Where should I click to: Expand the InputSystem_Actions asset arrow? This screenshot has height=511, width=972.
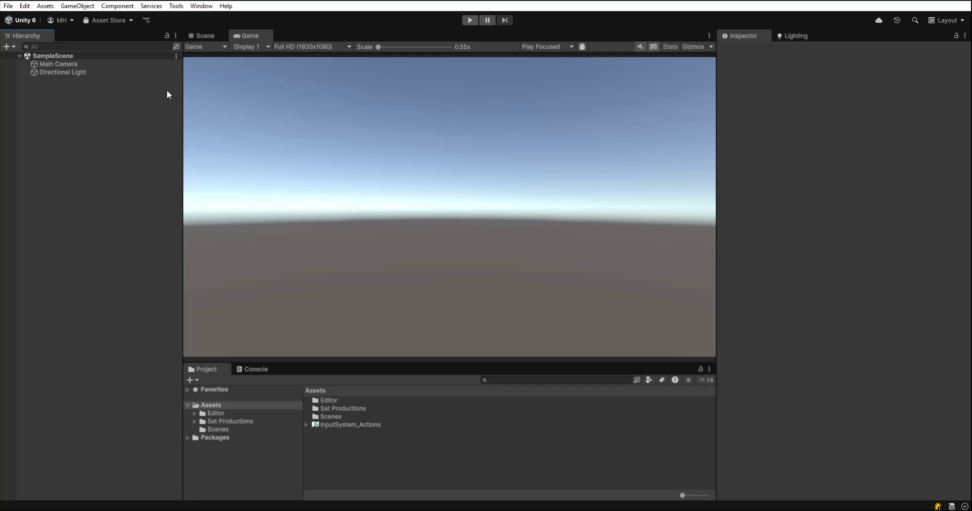click(306, 425)
